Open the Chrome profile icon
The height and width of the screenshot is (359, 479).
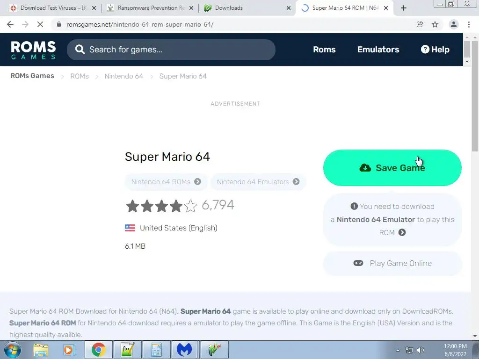[454, 24]
